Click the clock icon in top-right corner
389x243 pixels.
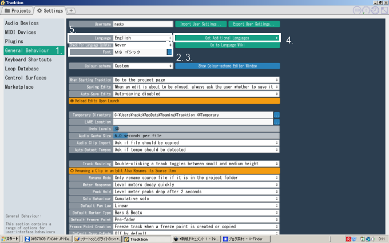(x=375, y=10)
